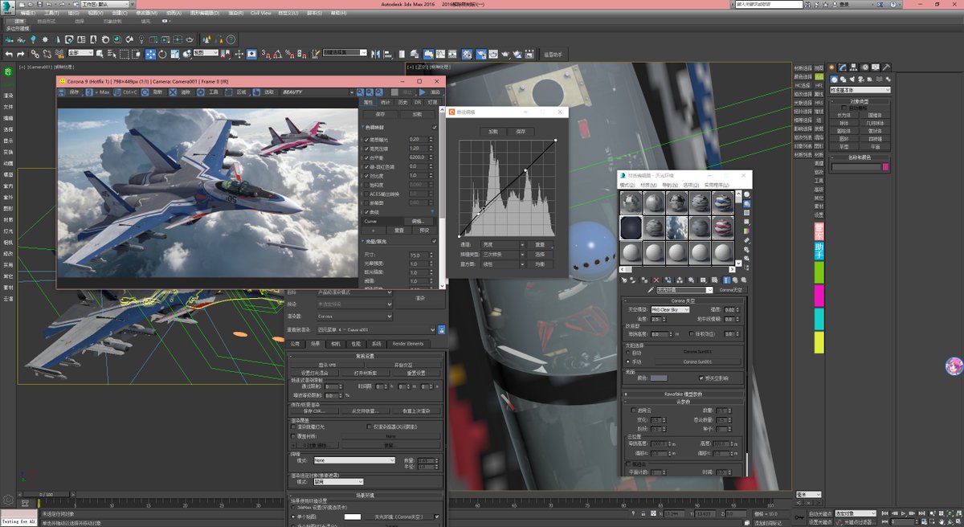Viewport: 964px width, 527px height.
Task: Select cloud sky material sample thumbnail
Action: pyautogui.click(x=677, y=227)
